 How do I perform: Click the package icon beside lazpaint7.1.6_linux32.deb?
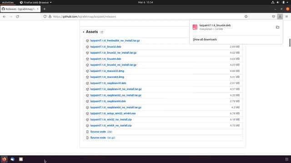(x=87, y=47)
